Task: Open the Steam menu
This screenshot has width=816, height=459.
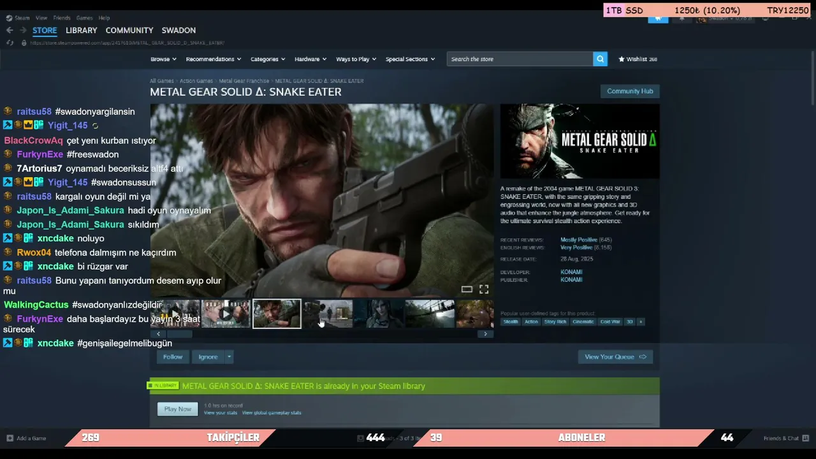Action: [x=22, y=18]
